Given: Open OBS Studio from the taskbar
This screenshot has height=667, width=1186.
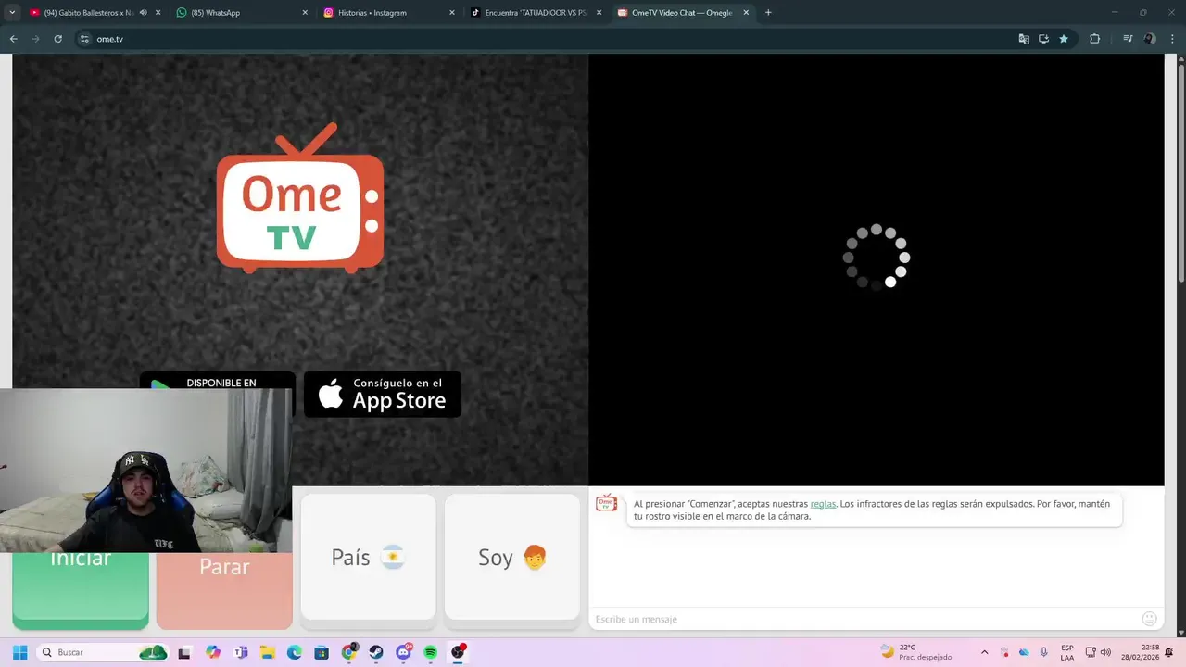Looking at the screenshot, I should click(458, 652).
